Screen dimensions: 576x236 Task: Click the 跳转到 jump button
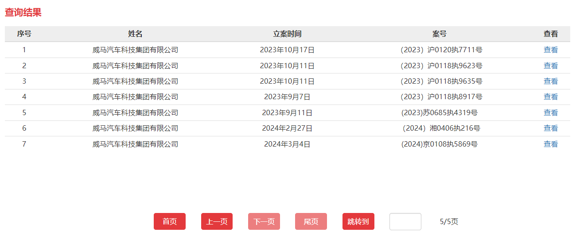(358, 221)
